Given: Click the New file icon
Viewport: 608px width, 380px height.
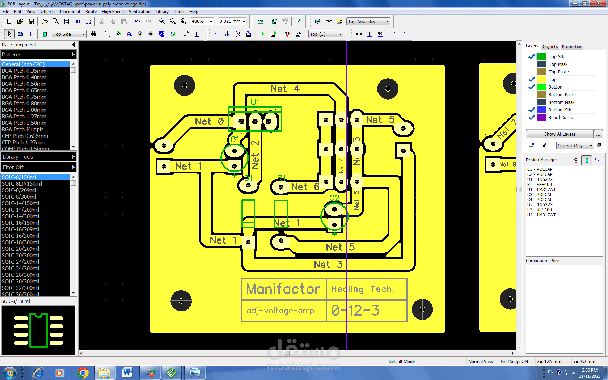Looking at the screenshot, I should (x=9, y=21).
